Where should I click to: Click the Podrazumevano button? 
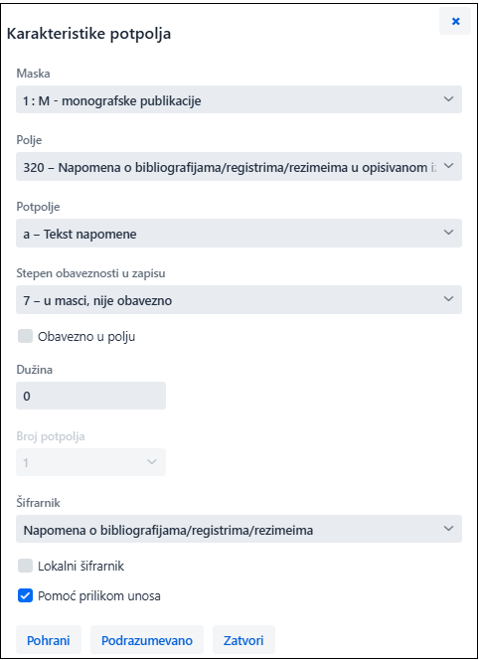(147, 640)
